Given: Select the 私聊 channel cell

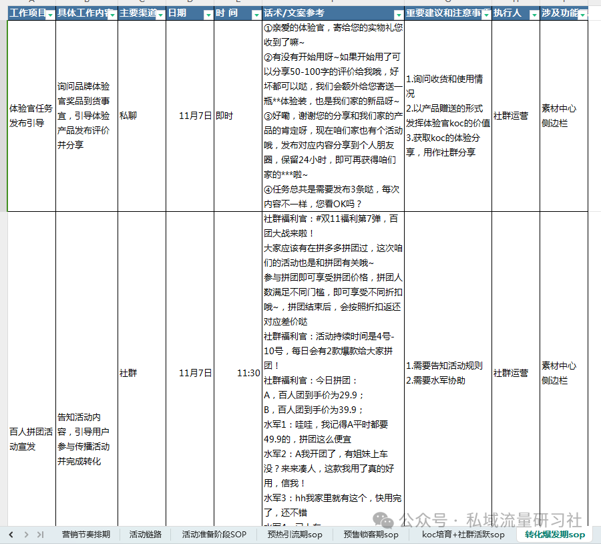Looking at the screenshot, I should click(x=142, y=116).
